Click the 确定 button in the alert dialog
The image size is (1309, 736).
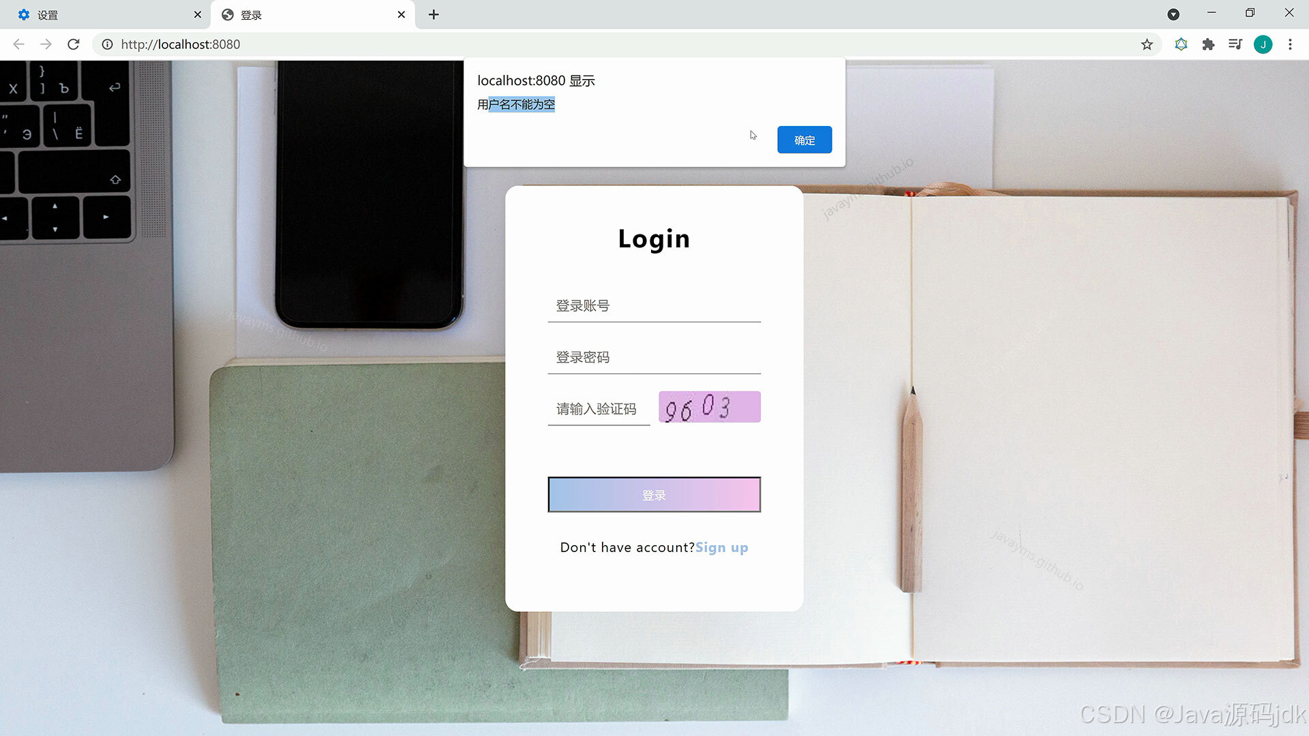804,140
